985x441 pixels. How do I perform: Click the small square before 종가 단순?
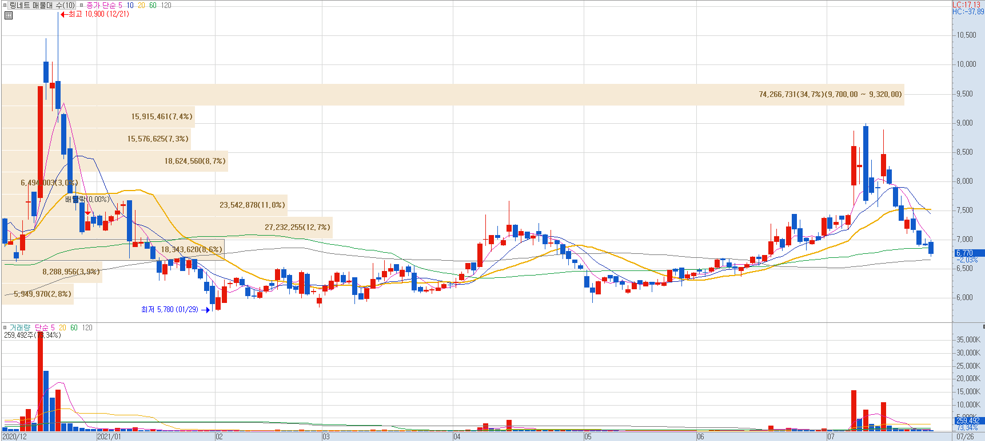tap(82, 5)
